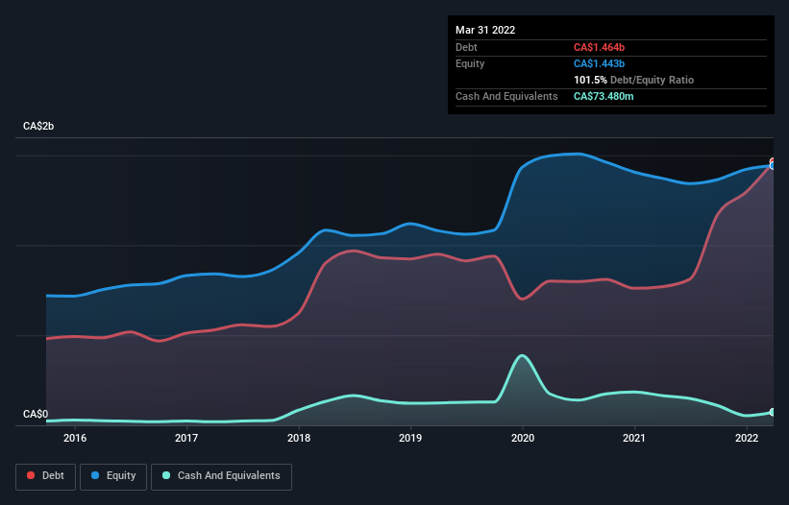Click the teal Cash endpoint marker on chart
This screenshot has height=505, width=789.
[x=773, y=412]
